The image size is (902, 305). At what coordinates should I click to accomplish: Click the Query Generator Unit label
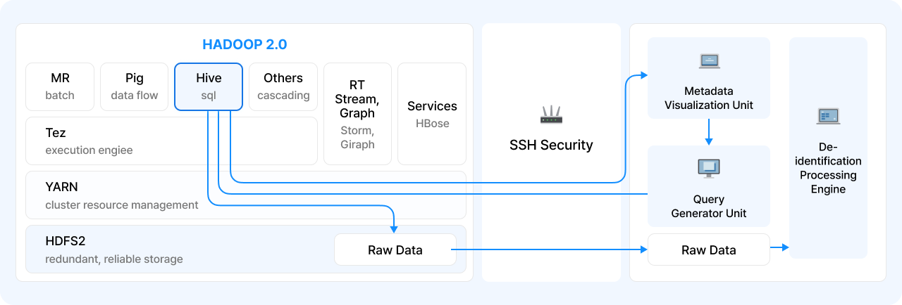[x=708, y=206]
